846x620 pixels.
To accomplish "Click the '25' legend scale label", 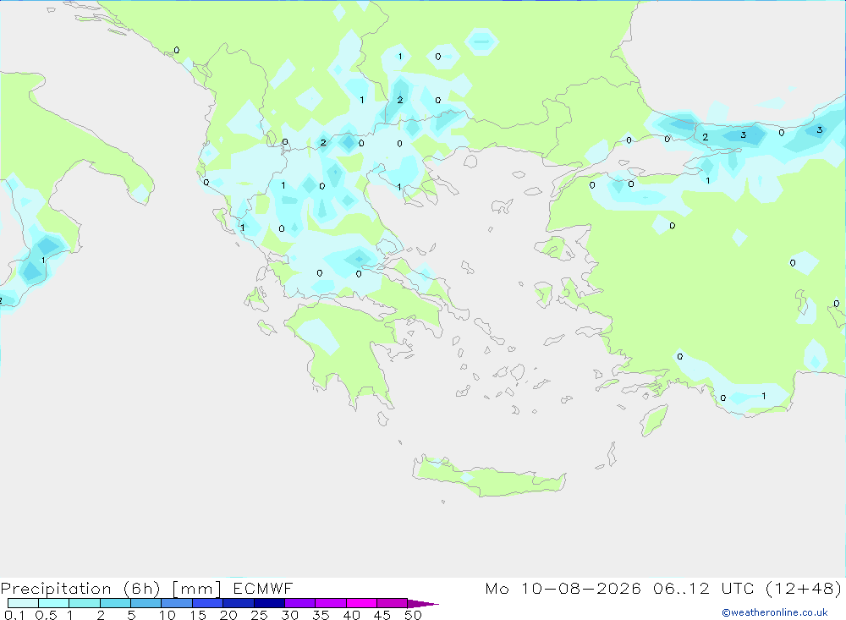I will [259, 615].
